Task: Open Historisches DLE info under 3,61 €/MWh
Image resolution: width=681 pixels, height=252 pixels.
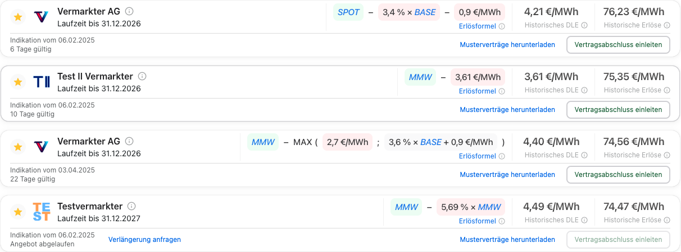Action: [x=584, y=90]
